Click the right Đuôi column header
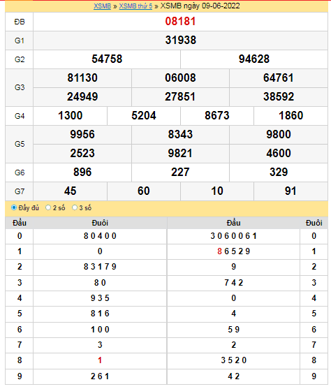The width and height of the screenshot is (331, 389). (x=314, y=223)
